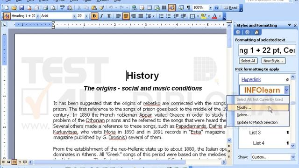Click the Select All button
299x168 pixels.
[x=248, y=61]
